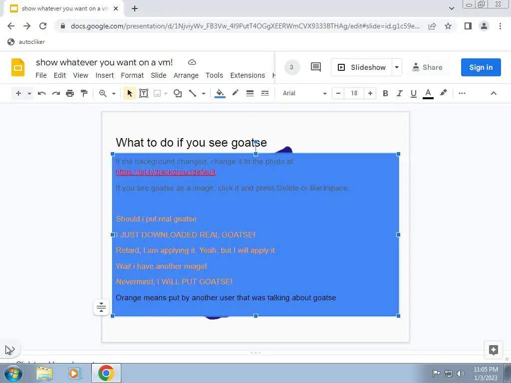The width and height of the screenshot is (511, 383).
Task: Open the text color picker
Action: pos(428,93)
